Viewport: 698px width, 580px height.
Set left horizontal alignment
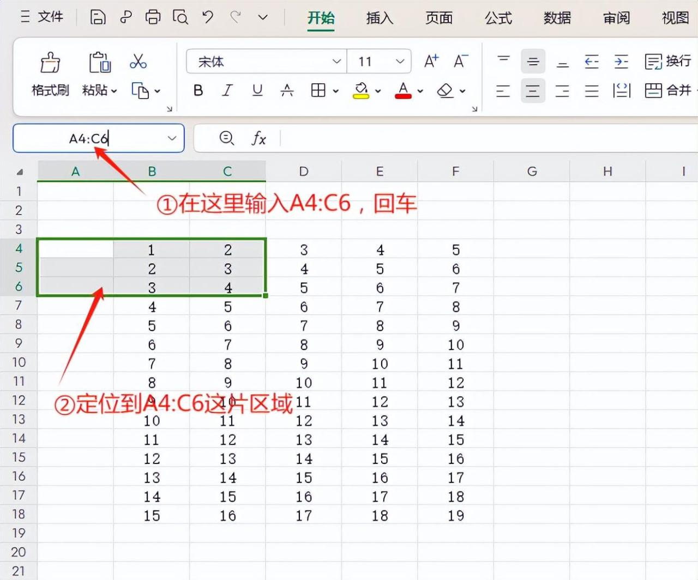[x=503, y=90]
